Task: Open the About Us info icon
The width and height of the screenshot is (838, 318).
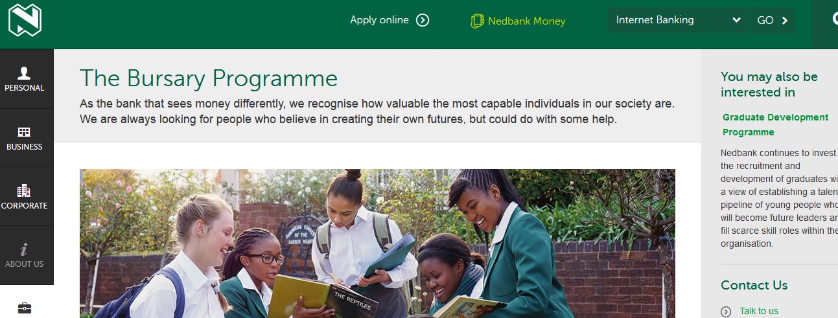Action: click(24, 249)
